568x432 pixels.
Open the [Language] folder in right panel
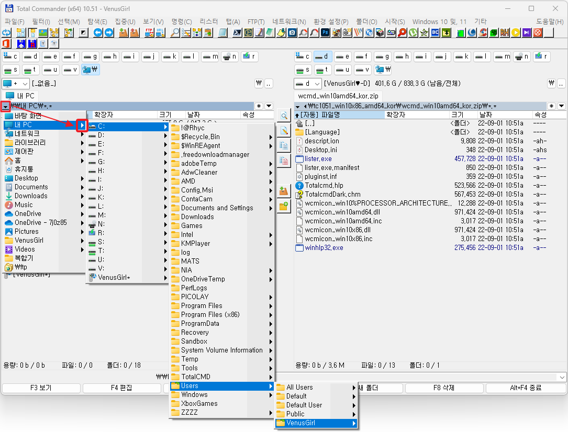(x=322, y=132)
